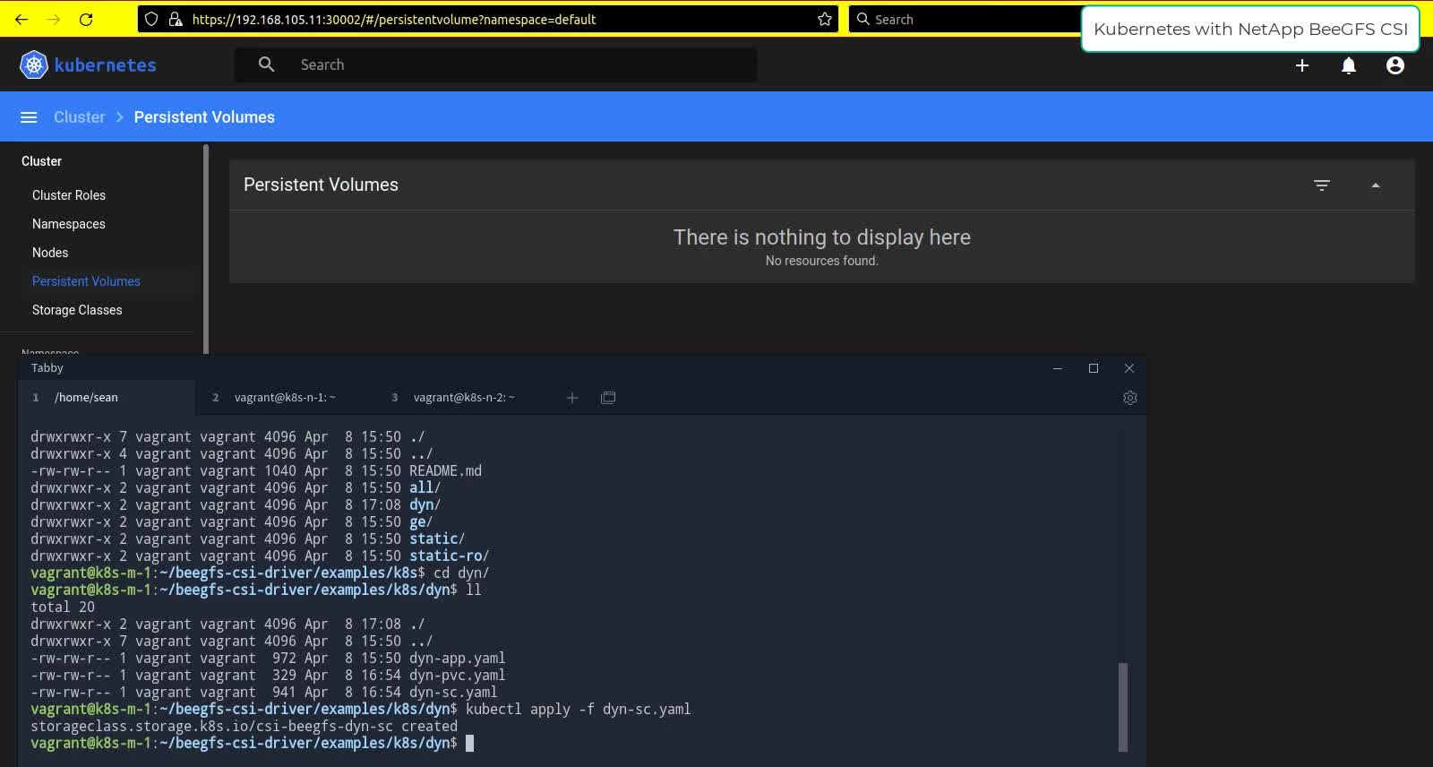Open Tabby profile selector icon
The image size is (1433, 767).
coord(608,397)
